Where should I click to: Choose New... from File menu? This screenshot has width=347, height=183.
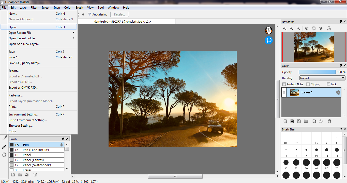click(39, 14)
